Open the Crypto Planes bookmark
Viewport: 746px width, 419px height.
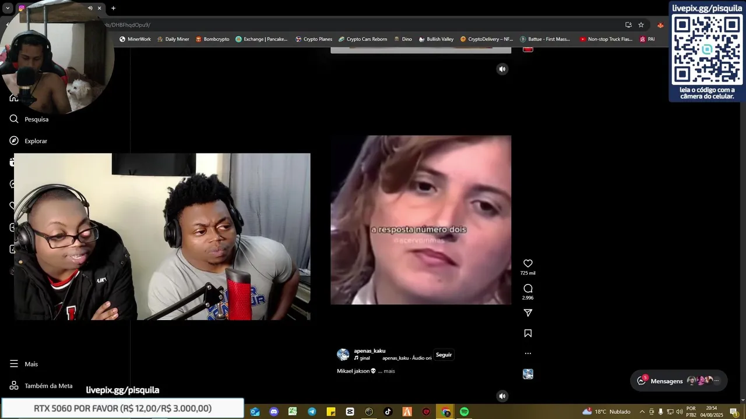click(x=314, y=39)
